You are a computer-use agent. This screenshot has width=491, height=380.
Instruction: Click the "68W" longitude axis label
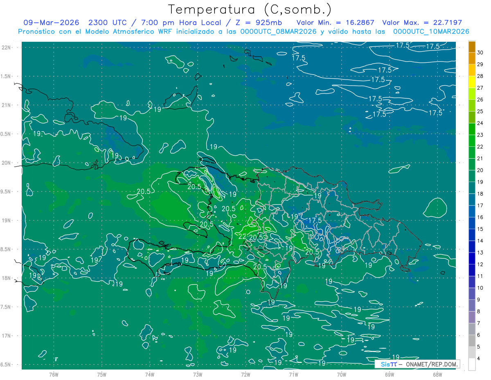[437, 374]
